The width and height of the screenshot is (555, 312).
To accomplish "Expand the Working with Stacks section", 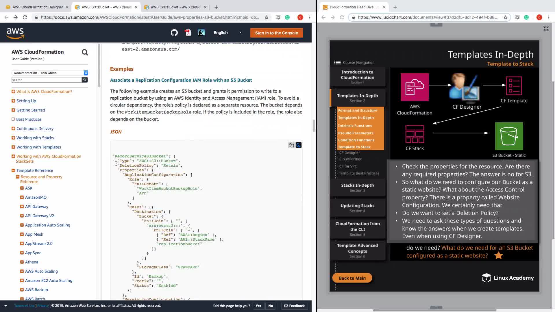I will [13, 138].
